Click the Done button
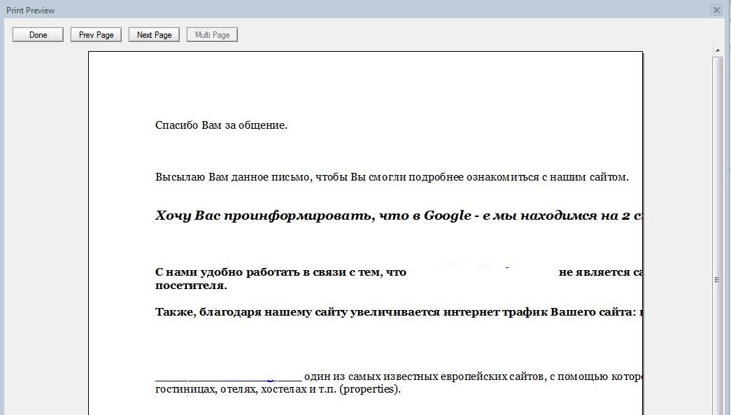 [x=38, y=35]
